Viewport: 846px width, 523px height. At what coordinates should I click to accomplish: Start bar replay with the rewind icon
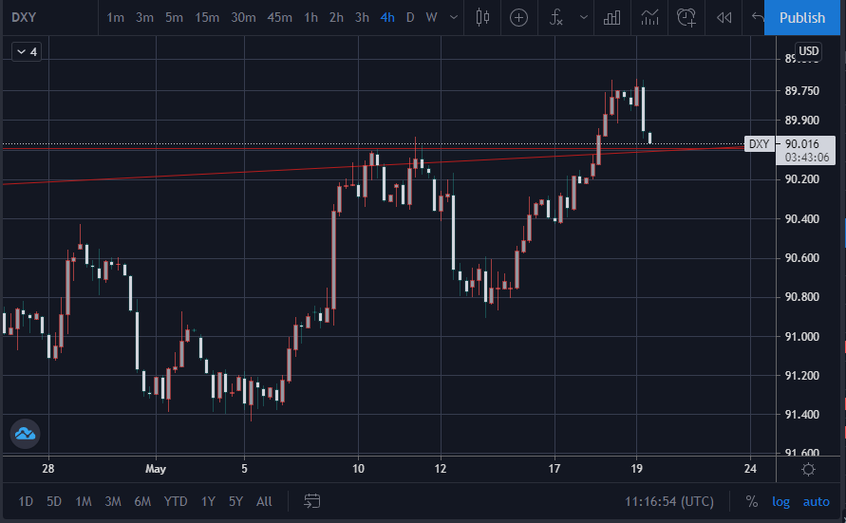point(724,18)
